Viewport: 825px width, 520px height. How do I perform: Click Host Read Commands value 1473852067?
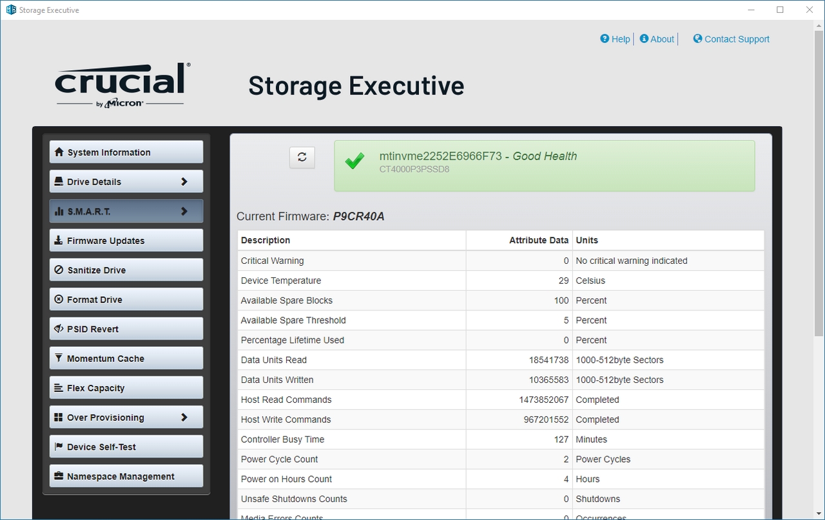[544, 400]
